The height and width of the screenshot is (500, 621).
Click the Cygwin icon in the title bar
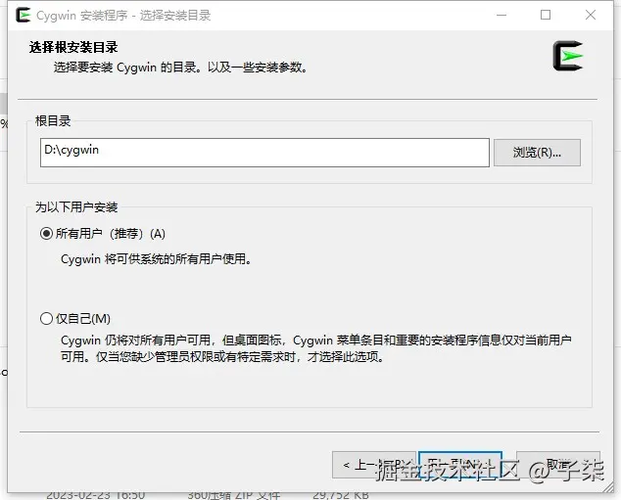click(x=23, y=15)
